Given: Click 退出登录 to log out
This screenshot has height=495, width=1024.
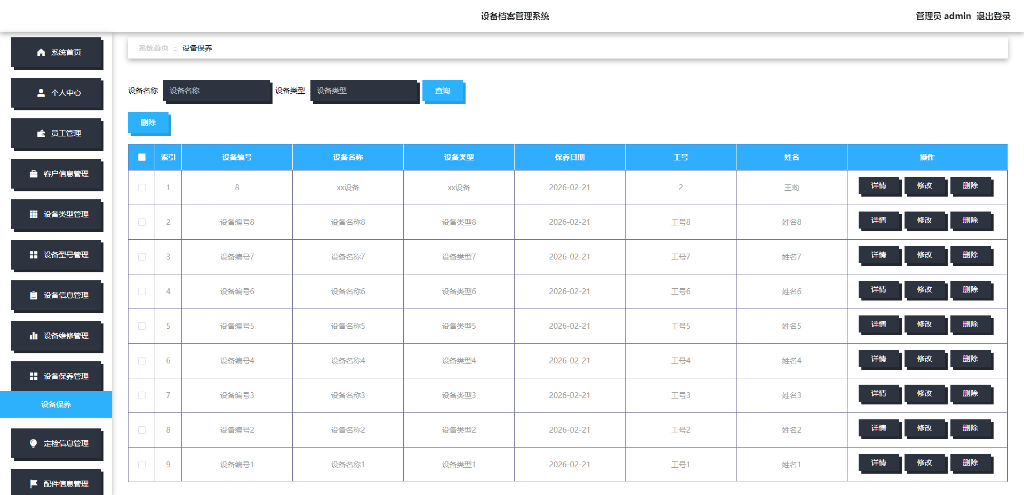Looking at the screenshot, I should click(x=993, y=16).
